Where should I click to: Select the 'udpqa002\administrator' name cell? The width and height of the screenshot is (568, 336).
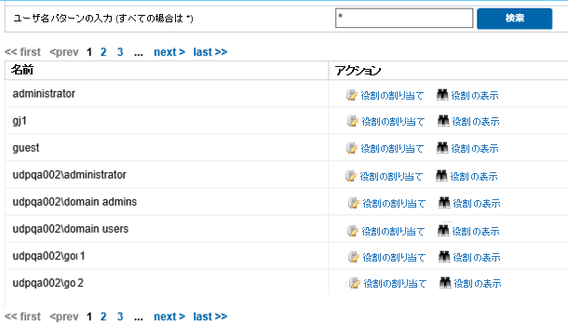pyautogui.click(x=167, y=175)
